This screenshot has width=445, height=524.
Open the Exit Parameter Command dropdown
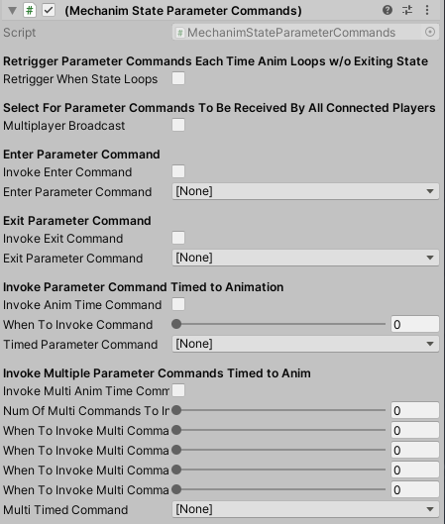305,258
